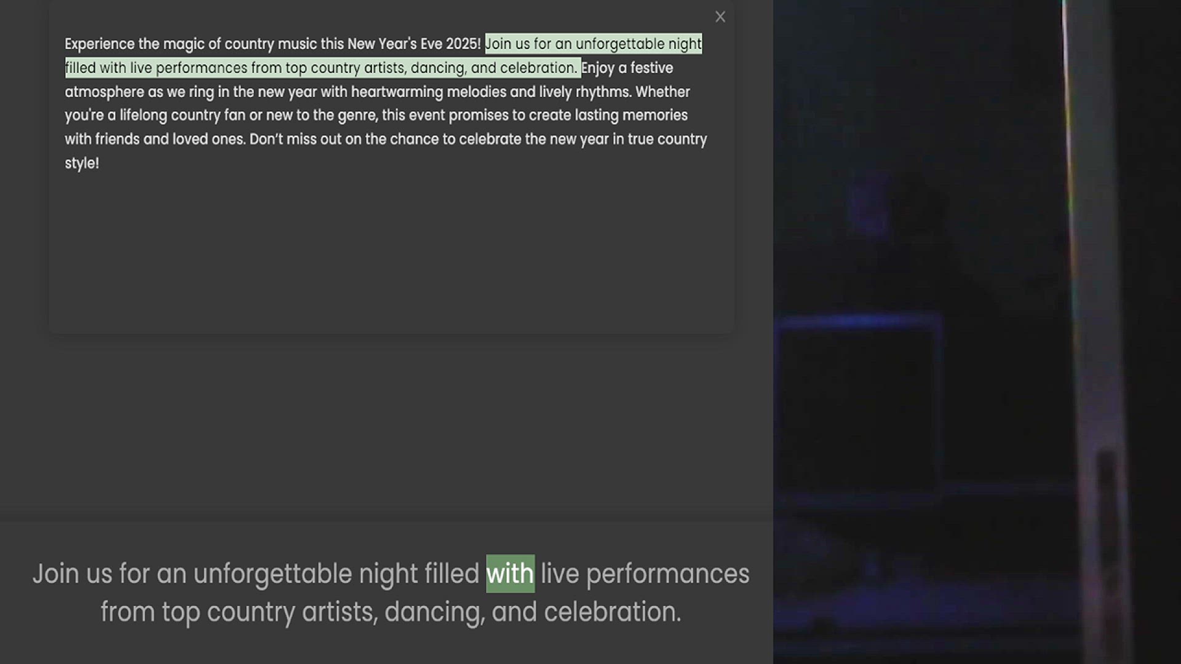This screenshot has width=1181, height=664.
Task: Click "dancing," in the caption's second line
Action: [x=434, y=612]
